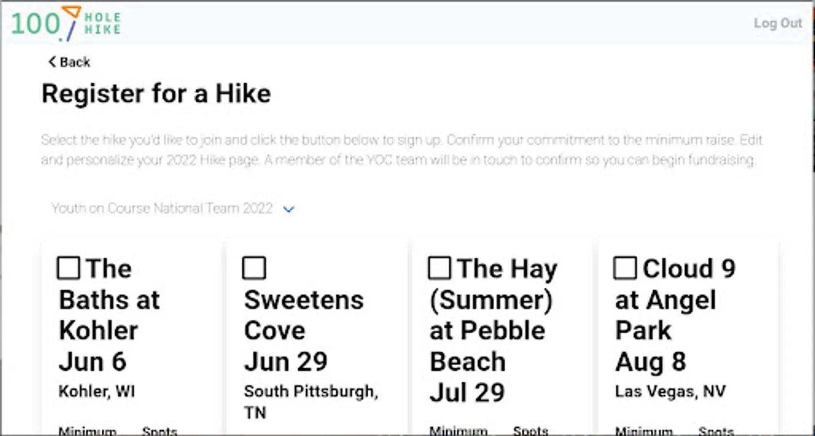Click the Las Vegas, NV location text
The width and height of the screenshot is (815, 436).
point(670,391)
